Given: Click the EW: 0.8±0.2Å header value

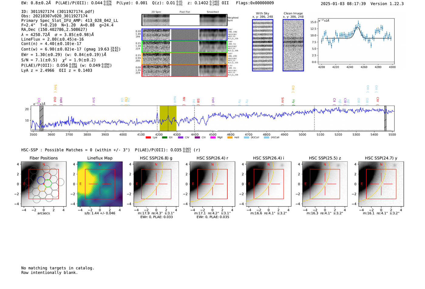Looking at the screenshot, I should pos(36,3).
